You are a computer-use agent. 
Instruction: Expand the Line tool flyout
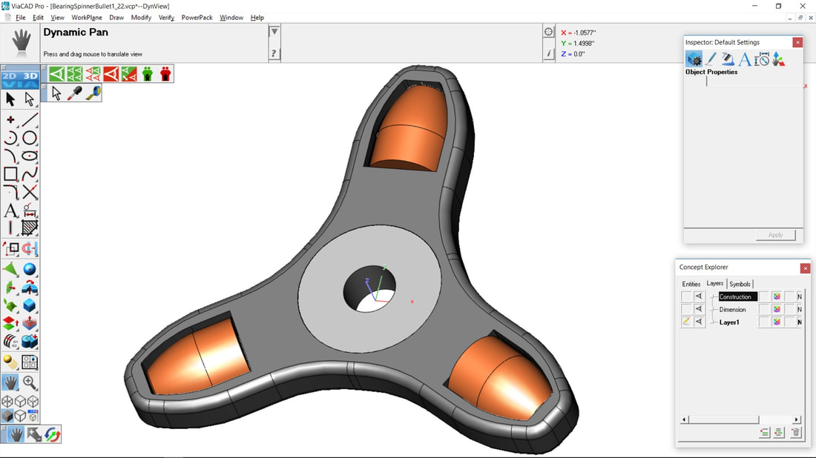30,120
